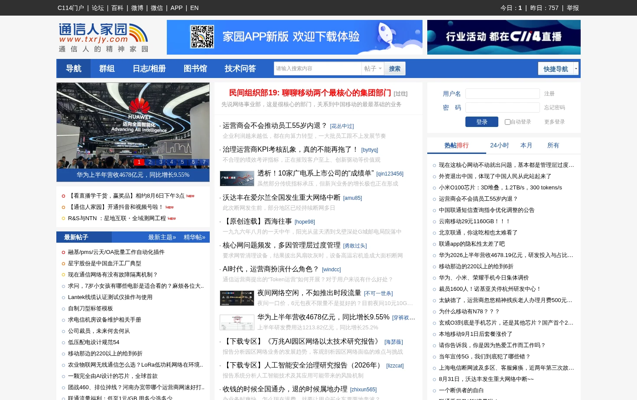This screenshot has height=400, width=637.
Task: Focus the 密码 input field
Action: (x=503, y=107)
